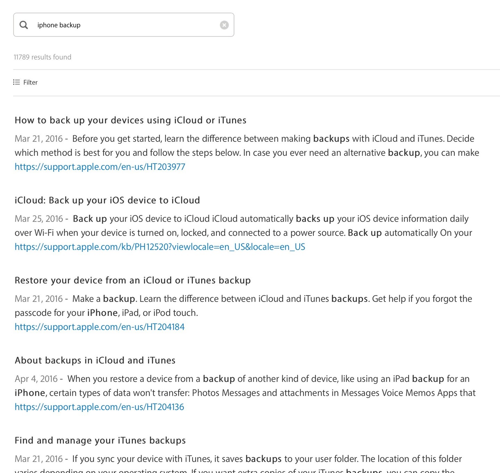500x473 pixels.
Task: Click the '11789 results found' text
Action: 42,57
